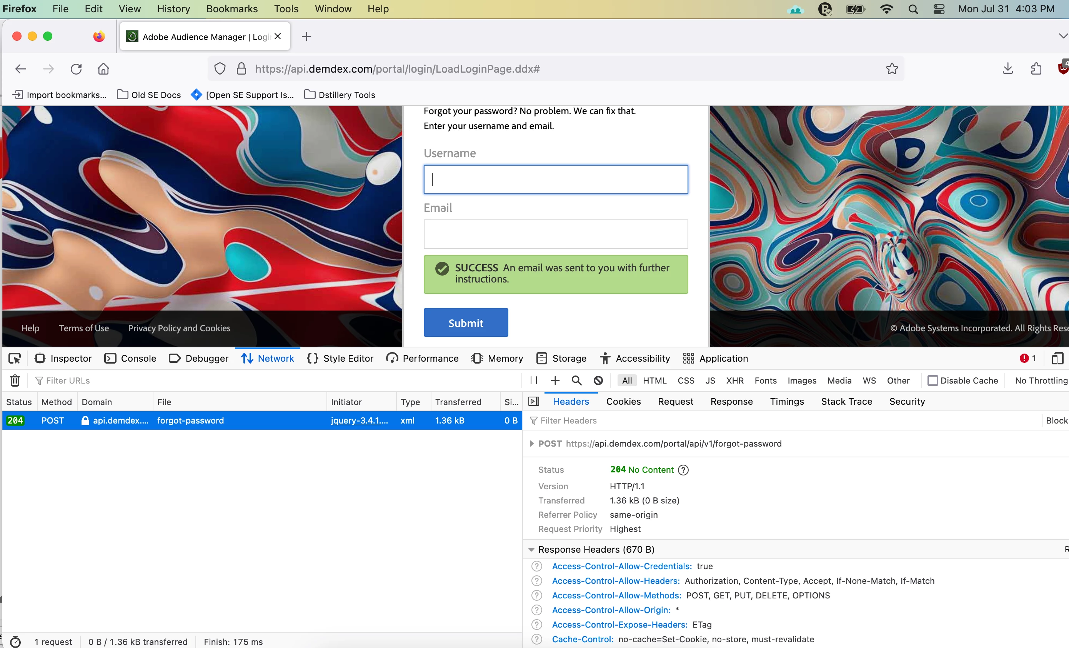The image size is (1069, 648).
Task: Clear network log with trash icon
Action: 15,380
